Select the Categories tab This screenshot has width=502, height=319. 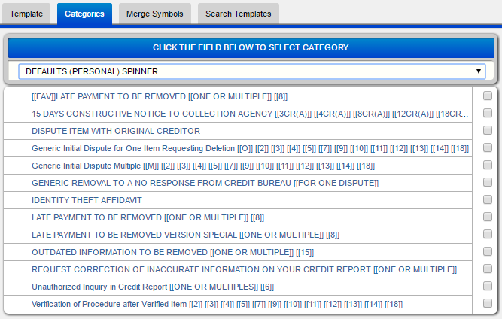(x=84, y=14)
